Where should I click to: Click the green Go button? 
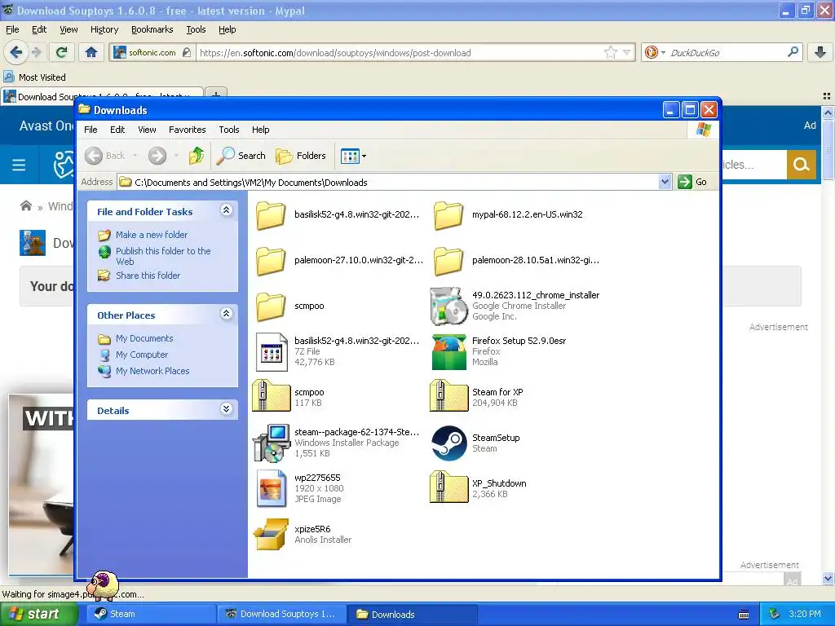pyautogui.click(x=692, y=182)
